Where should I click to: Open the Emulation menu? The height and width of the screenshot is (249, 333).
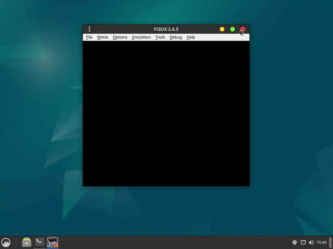[x=141, y=37]
